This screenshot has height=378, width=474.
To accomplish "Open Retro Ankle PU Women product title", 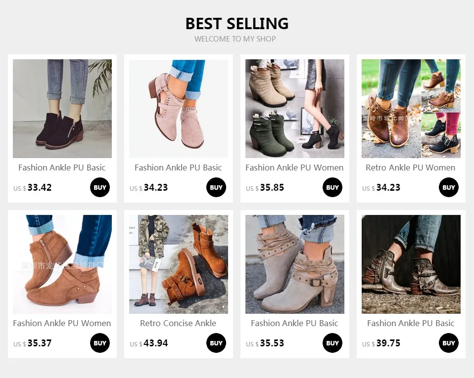I will (x=411, y=168).
